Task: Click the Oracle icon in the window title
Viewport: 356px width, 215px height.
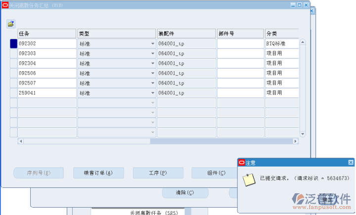Action: [x=5, y=4]
